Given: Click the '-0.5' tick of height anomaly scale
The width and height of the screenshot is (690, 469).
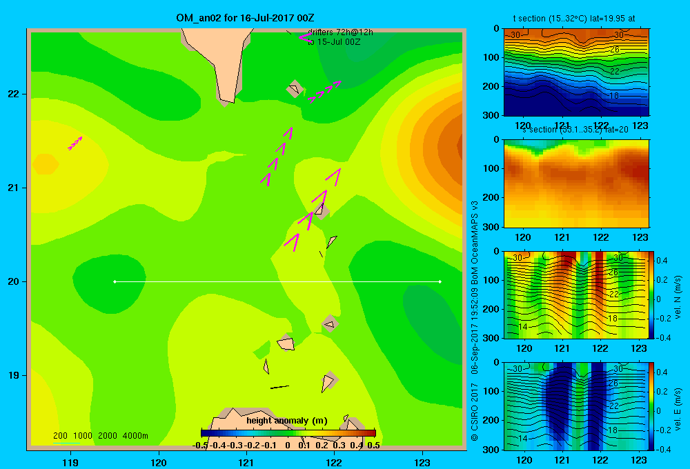Looking at the screenshot, I should [x=200, y=446].
